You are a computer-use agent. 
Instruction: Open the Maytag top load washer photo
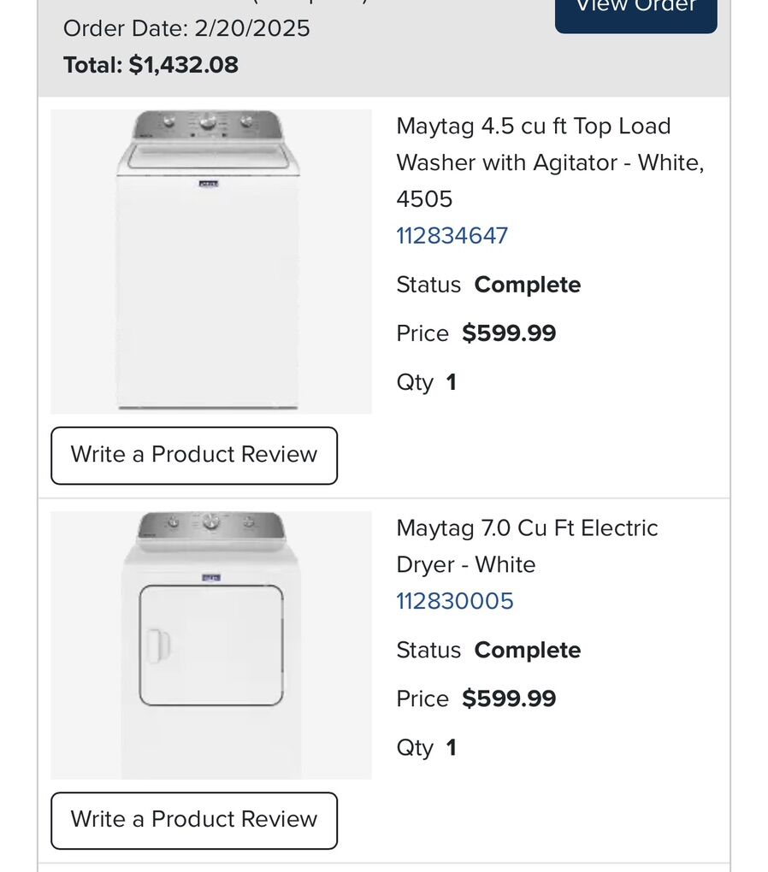pos(211,261)
